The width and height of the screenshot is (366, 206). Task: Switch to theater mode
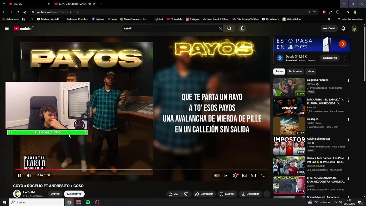[244, 175]
